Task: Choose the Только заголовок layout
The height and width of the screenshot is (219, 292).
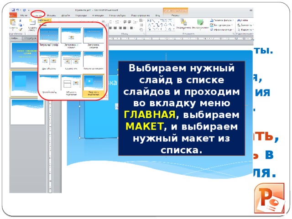Action: [x=94, y=61]
